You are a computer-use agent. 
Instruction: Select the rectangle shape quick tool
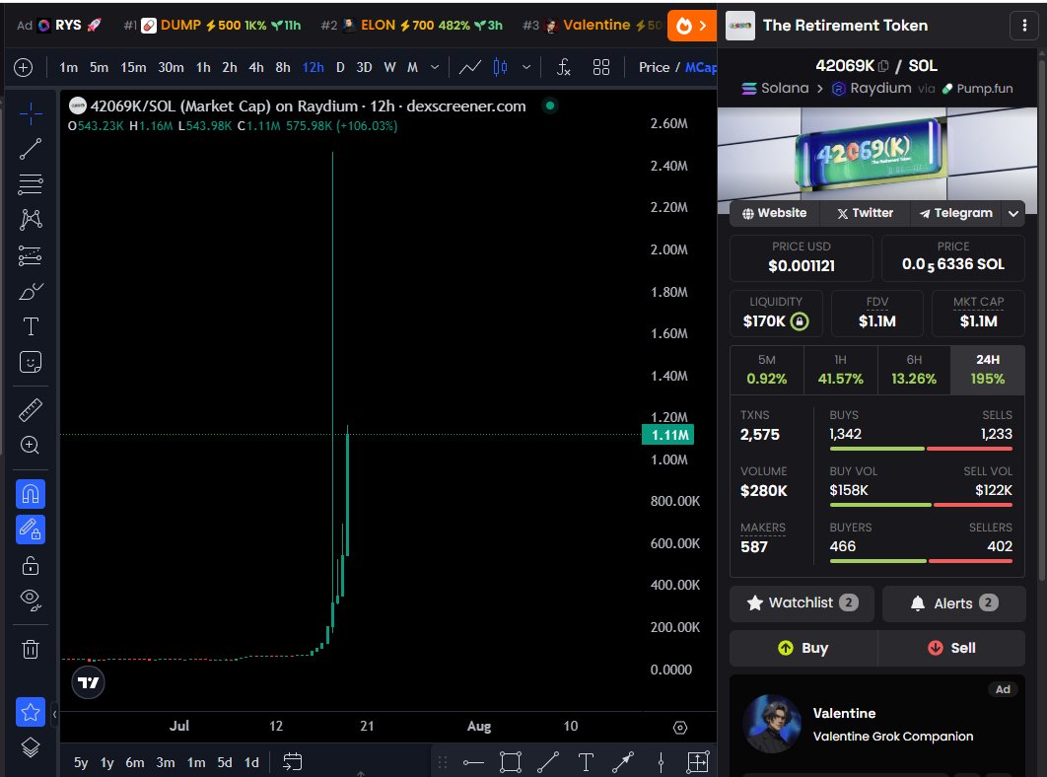[510, 761]
